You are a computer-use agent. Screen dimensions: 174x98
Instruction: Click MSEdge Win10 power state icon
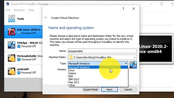[x=19, y=46]
